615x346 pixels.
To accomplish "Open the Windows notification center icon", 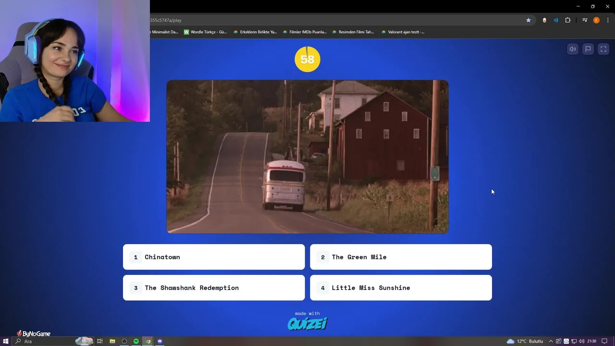I will click(604, 341).
